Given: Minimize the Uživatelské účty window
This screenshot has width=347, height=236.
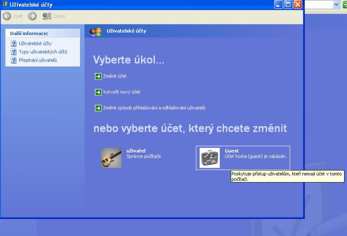Looking at the screenshot, I should coord(279,4).
